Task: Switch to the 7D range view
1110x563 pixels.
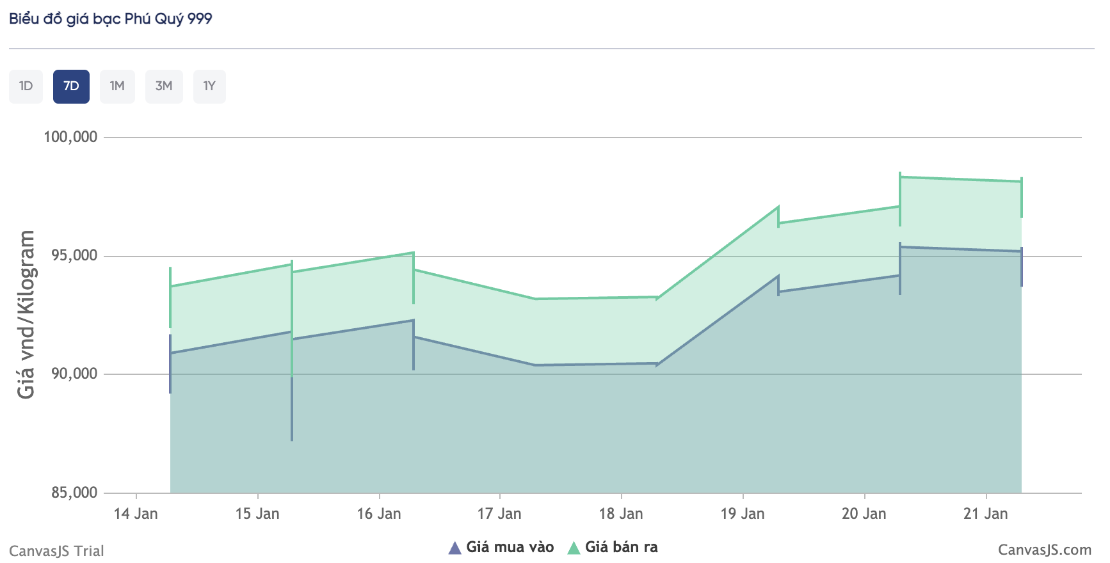Action: [x=71, y=86]
